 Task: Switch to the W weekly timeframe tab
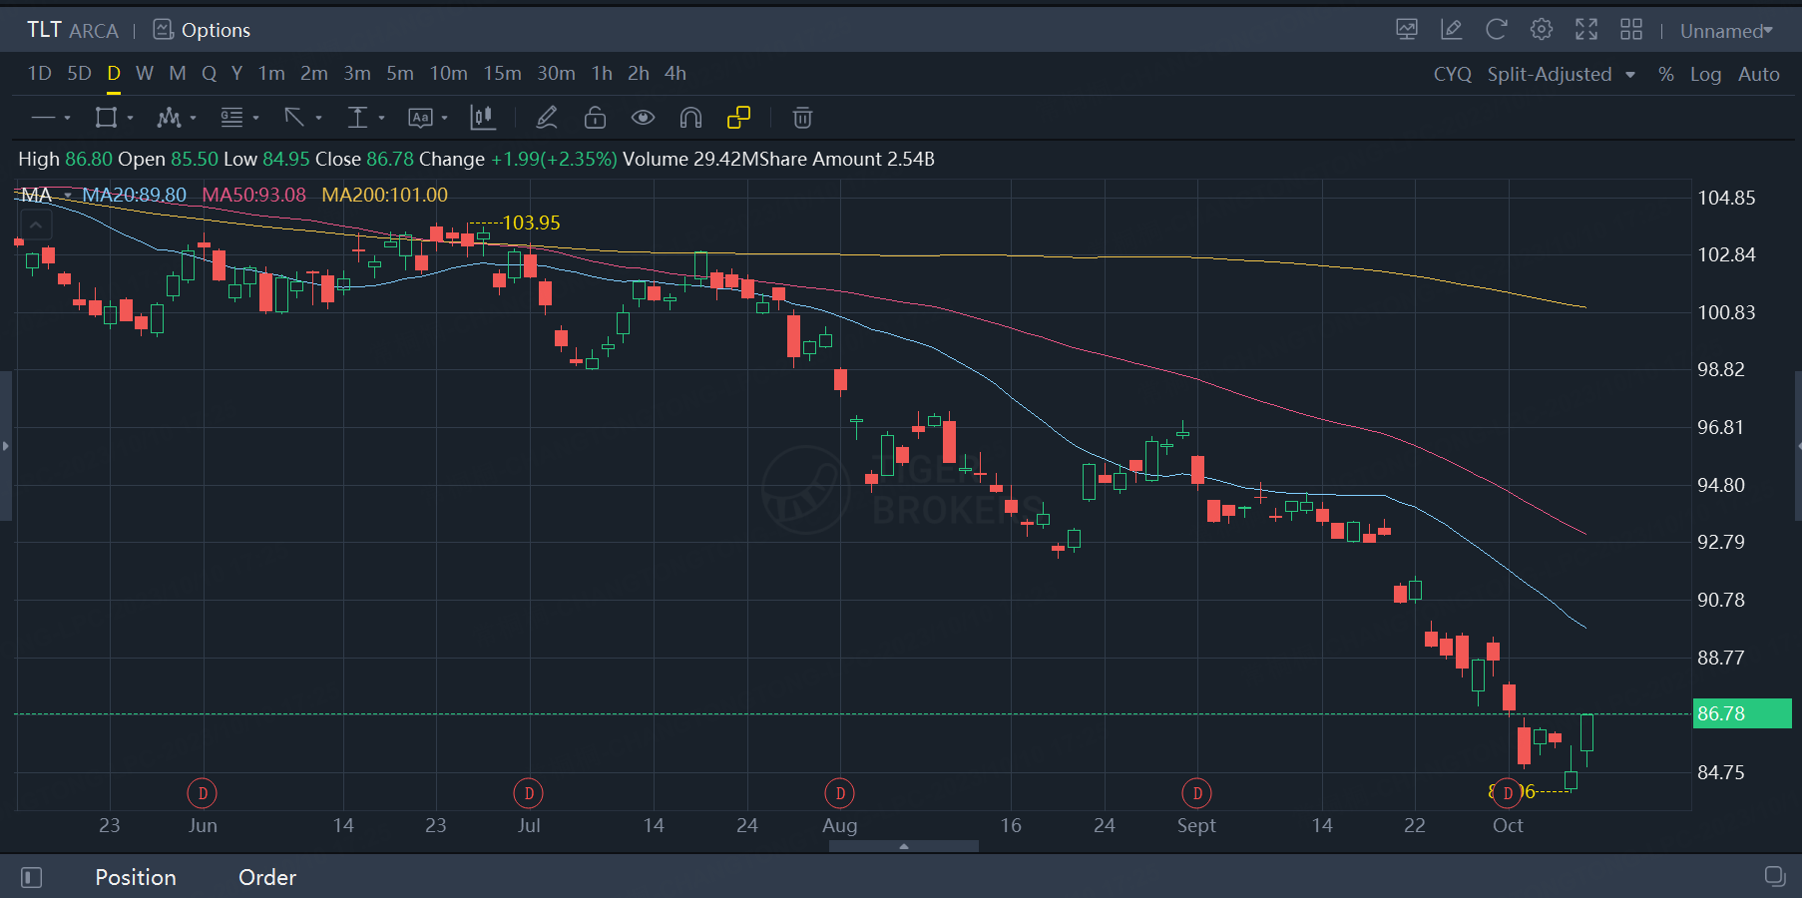pos(145,74)
